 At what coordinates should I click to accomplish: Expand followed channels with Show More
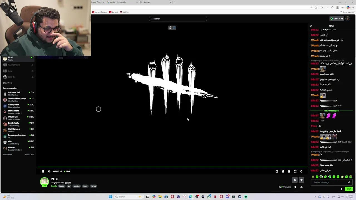click(x=8, y=83)
